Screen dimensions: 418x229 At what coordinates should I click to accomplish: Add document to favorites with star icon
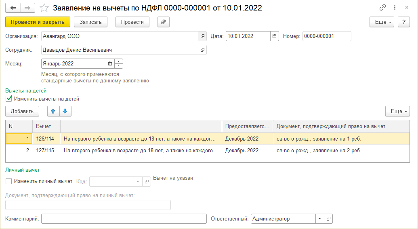point(45,8)
